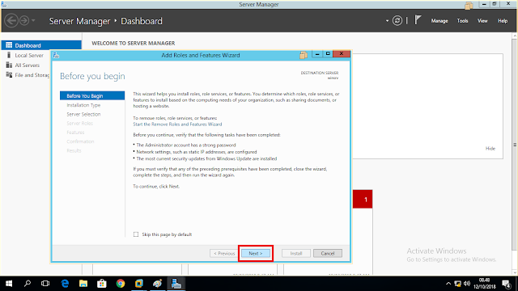
Task: Show hidden system tray icons
Action: tap(448, 284)
